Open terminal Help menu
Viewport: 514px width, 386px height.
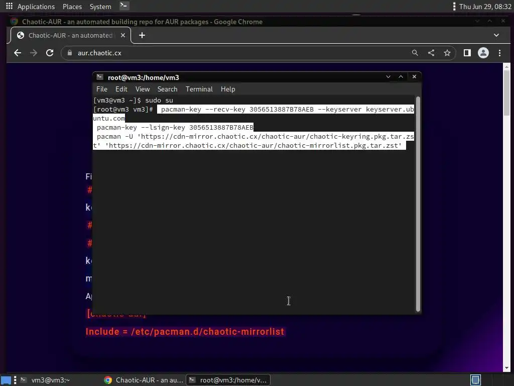coord(228,89)
